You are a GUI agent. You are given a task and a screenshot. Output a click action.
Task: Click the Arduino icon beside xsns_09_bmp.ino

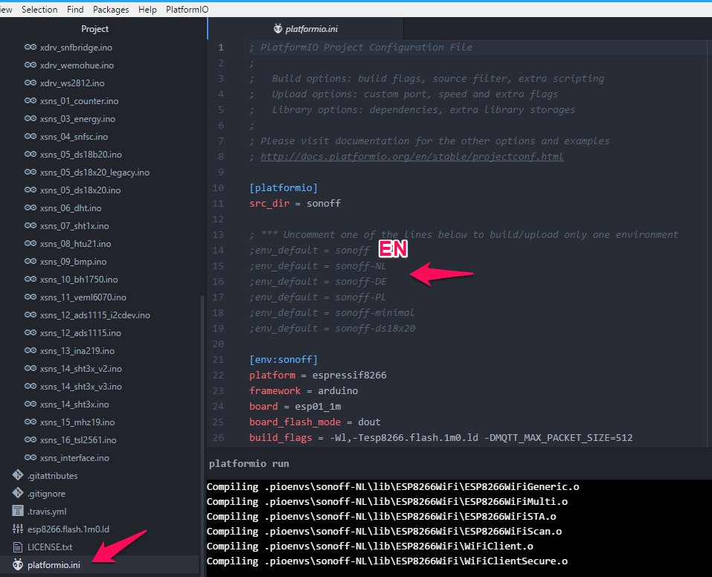(31, 262)
